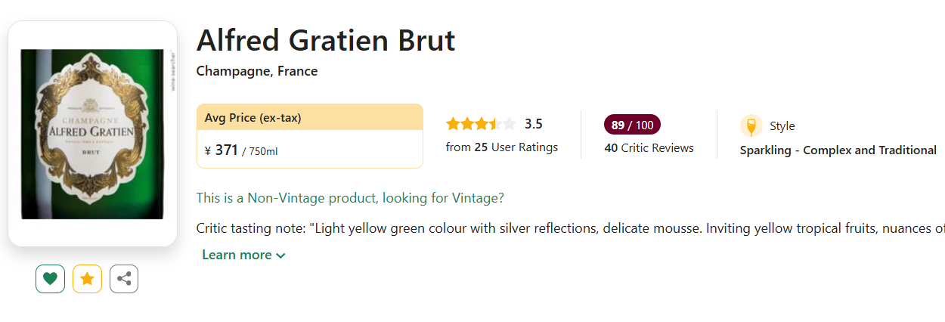Open the Champagne, France region link
945x322 pixels.
coord(257,71)
